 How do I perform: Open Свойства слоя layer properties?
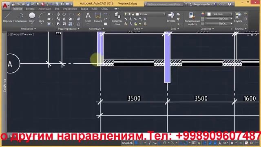[117, 19]
